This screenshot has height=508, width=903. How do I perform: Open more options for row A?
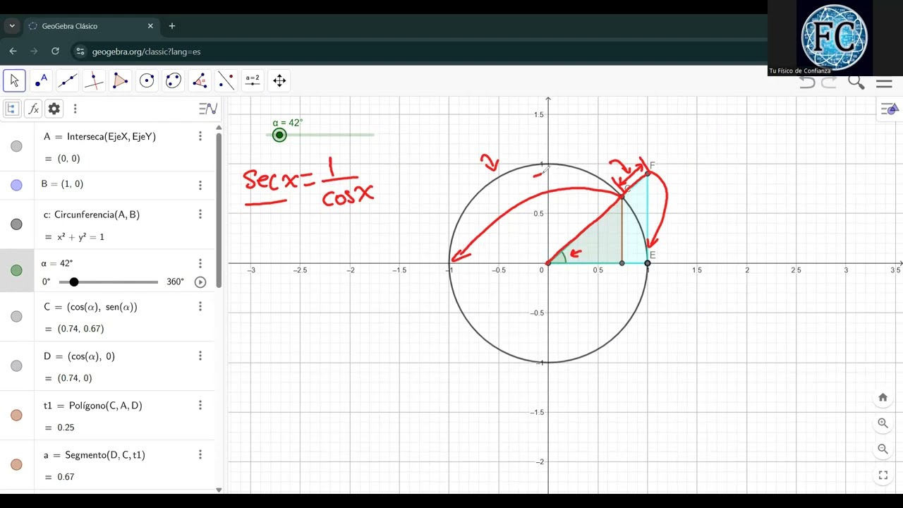pyautogui.click(x=200, y=136)
